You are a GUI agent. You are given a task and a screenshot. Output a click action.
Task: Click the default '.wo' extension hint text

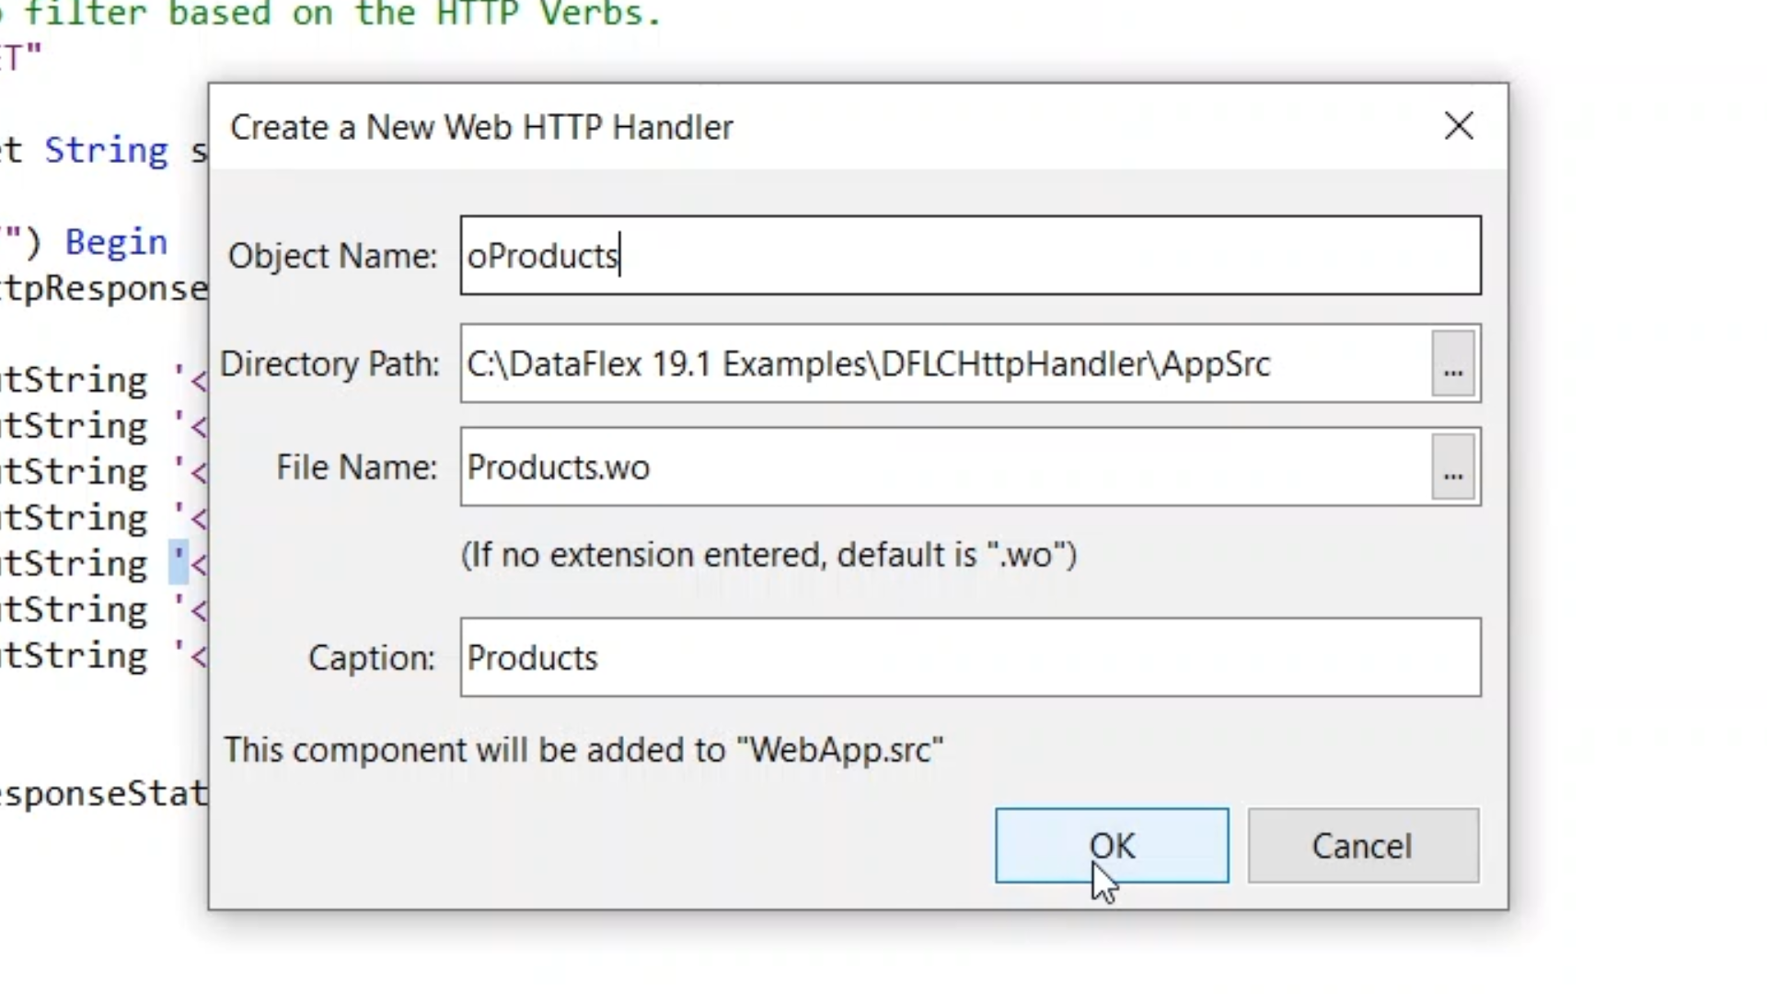[x=768, y=555]
